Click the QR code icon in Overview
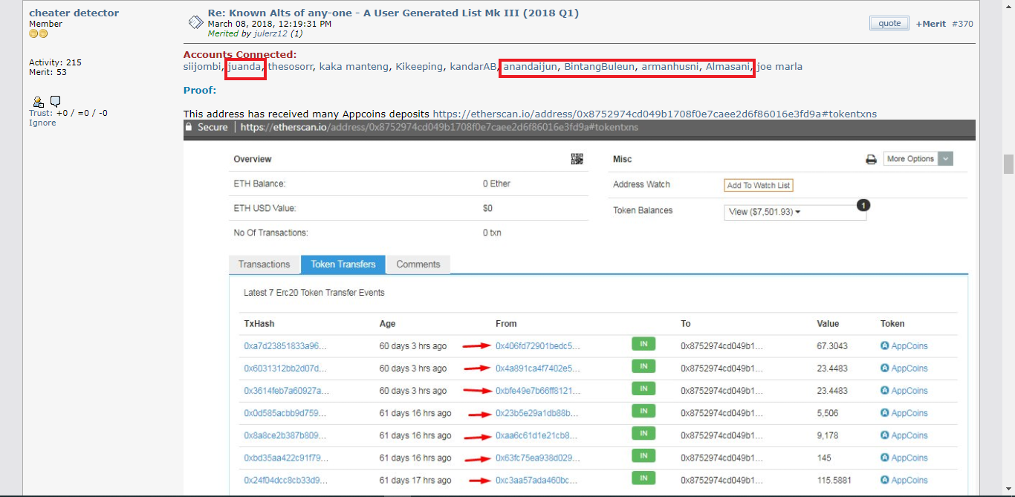 pyautogui.click(x=577, y=159)
